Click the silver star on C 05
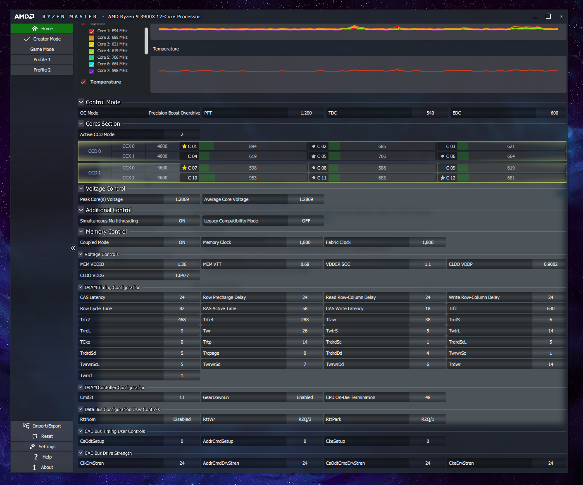 click(314, 156)
